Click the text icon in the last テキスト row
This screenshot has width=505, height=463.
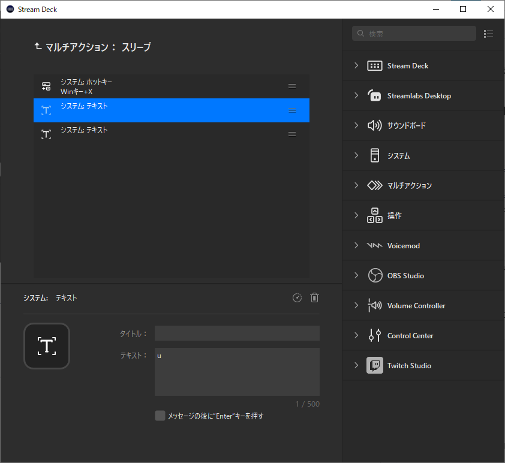[46, 134]
